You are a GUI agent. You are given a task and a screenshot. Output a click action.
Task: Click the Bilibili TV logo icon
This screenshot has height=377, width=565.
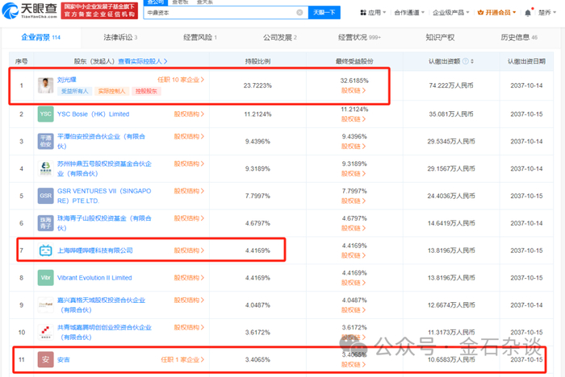[x=45, y=251]
